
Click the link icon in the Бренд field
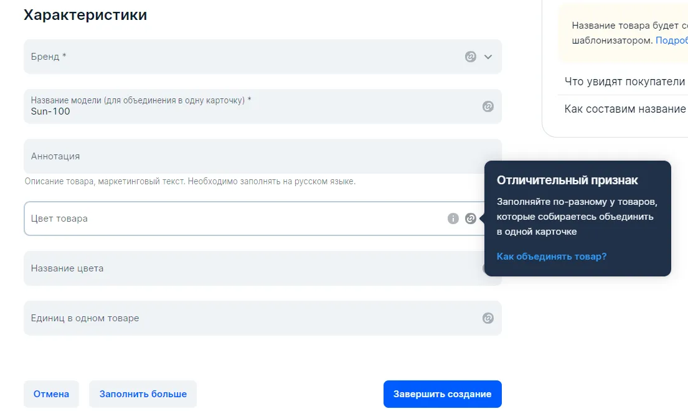click(x=471, y=57)
